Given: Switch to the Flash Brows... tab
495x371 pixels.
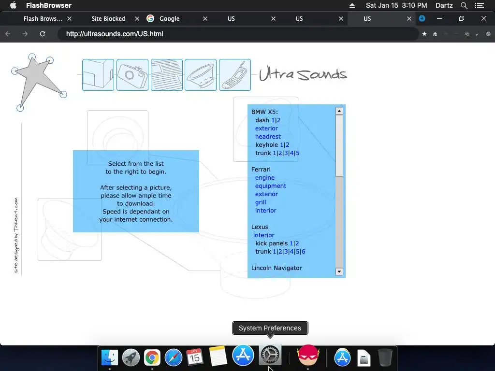Looking at the screenshot, I should [43, 19].
